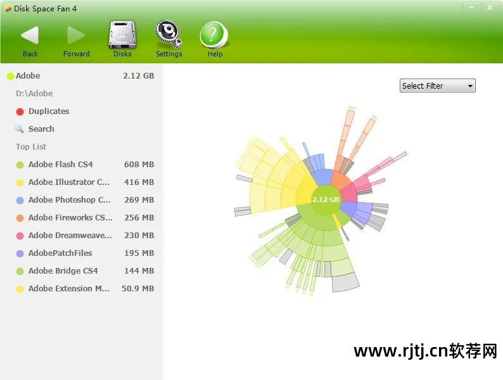The image size is (503, 380).
Task: Click the 144 MB size value
Action: click(x=139, y=270)
